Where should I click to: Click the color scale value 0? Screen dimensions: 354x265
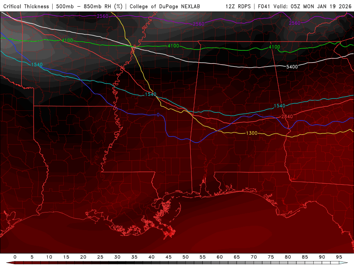[x=15, y=257]
